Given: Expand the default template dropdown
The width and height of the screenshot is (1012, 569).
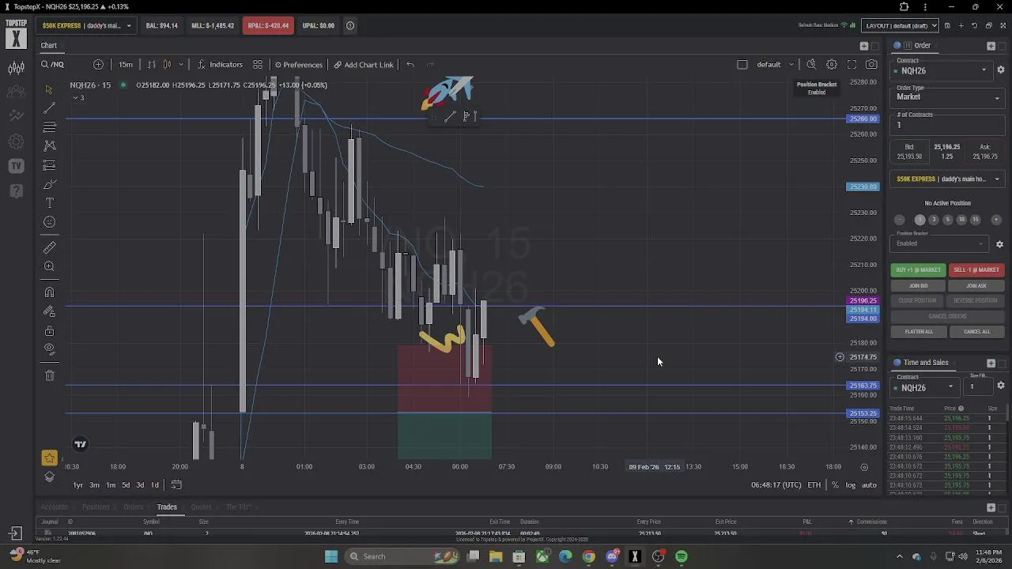Looking at the screenshot, I should pos(792,65).
